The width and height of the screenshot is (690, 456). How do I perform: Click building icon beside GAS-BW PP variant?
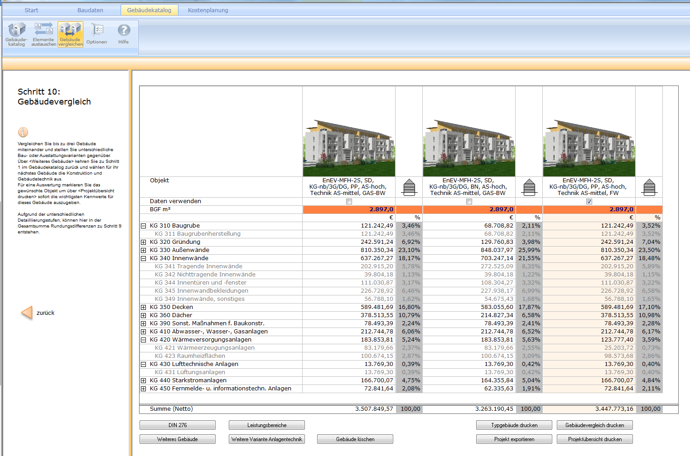click(409, 187)
